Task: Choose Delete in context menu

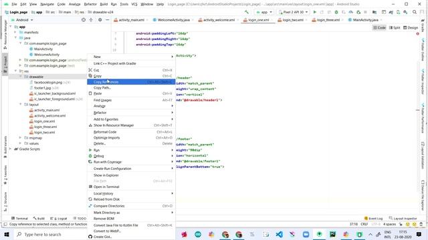Action: click(131, 143)
